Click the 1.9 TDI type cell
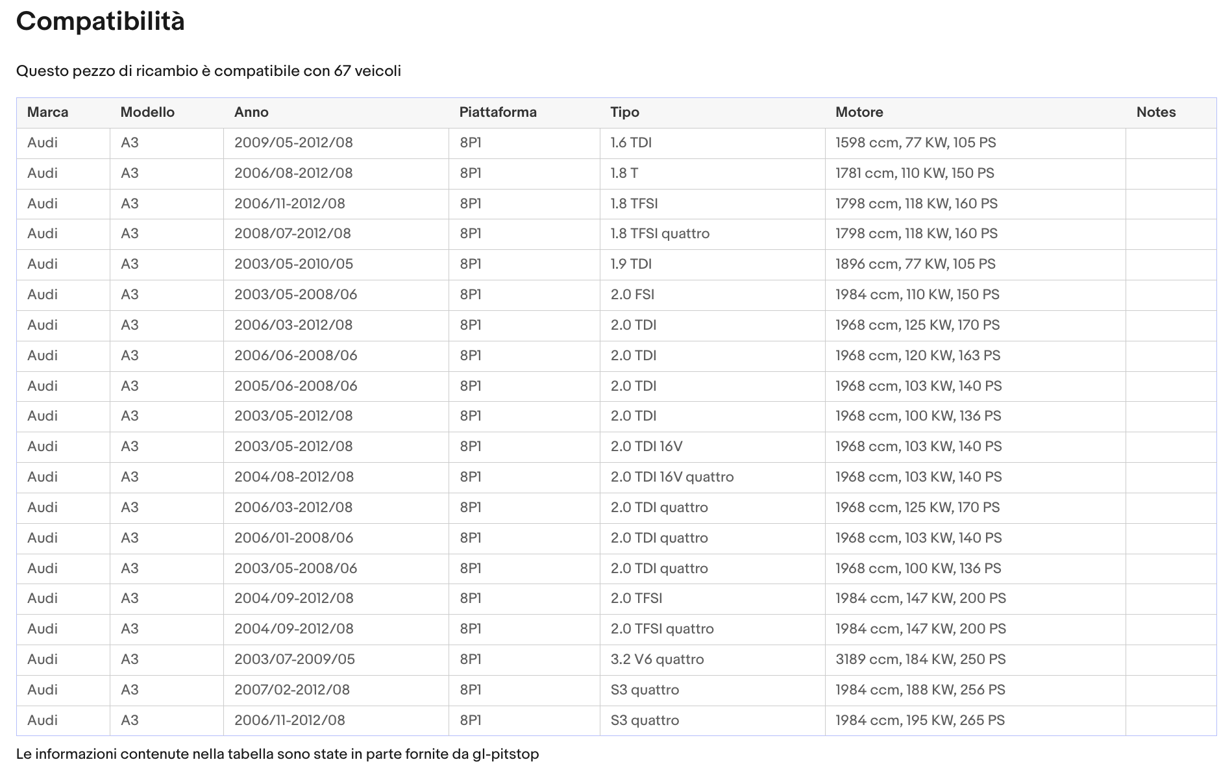This screenshot has height=775, width=1232. click(631, 264)
